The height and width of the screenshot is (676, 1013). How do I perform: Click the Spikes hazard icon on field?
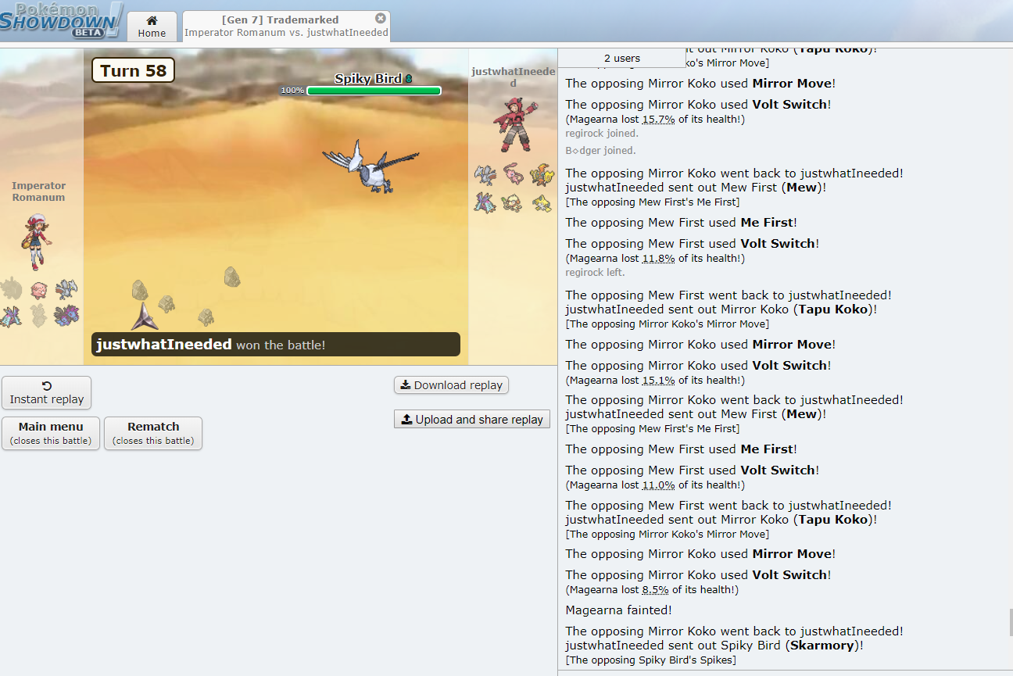coord(145,317)
